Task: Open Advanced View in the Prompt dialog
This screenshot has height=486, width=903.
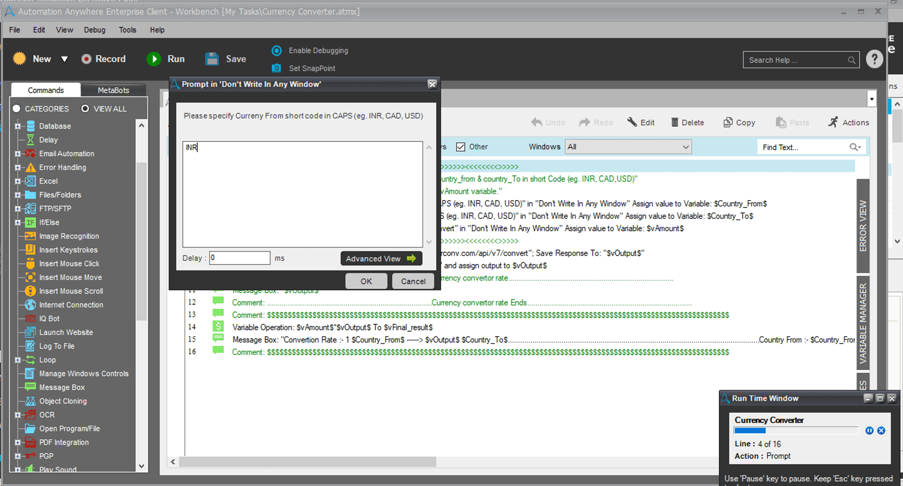Action: coord(381,259)
